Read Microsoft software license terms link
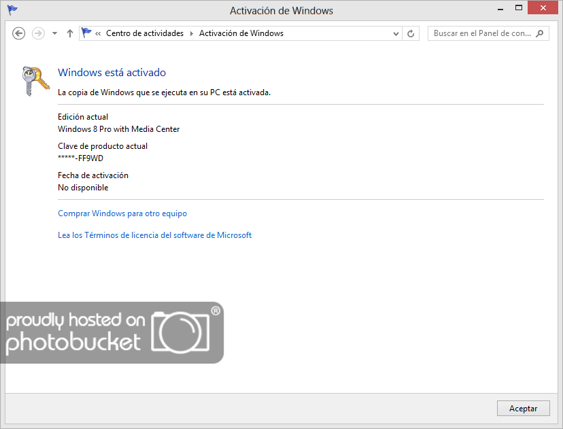563x429 pixels. [155, 235]
